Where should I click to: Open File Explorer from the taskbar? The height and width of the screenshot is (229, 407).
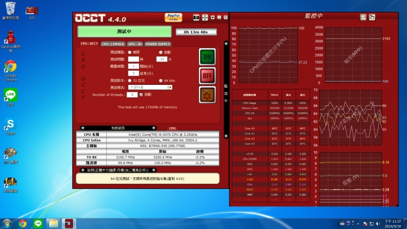point(53,223)
